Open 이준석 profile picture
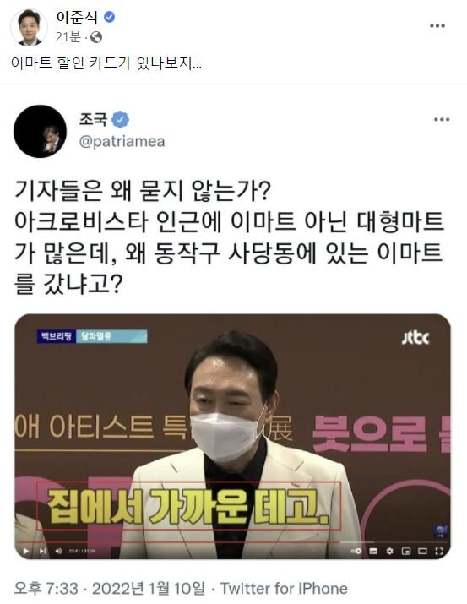The width and height of the screenshot is (467, 604). point(29,27)
